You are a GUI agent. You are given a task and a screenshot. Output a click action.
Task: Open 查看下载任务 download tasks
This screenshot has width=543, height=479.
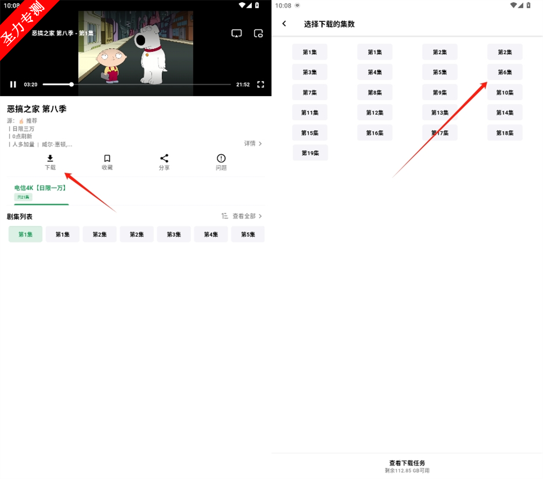click(x=407, y=463)
